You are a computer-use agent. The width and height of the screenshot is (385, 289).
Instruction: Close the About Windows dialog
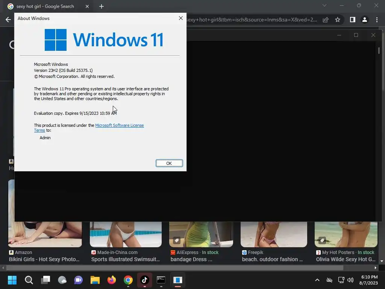tap(181, 18)
